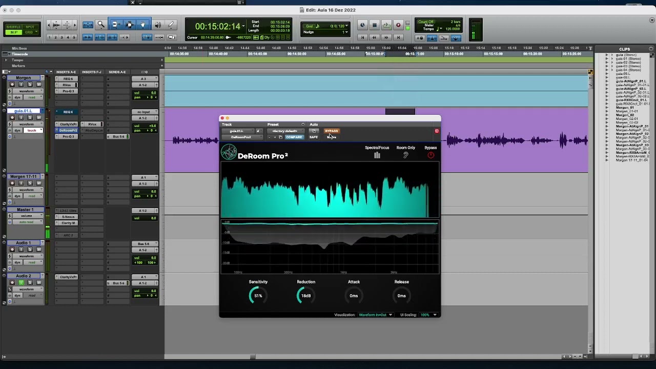Open the Visualization Waveform In+Out dropdown
Viewport: 656px width, 369px height.
tap(375, 315)
